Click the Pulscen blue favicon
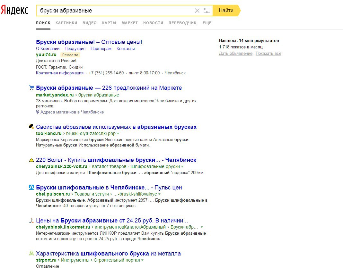Image resolution: width=343 pixels, height=268 pixels. click(31, 187)
